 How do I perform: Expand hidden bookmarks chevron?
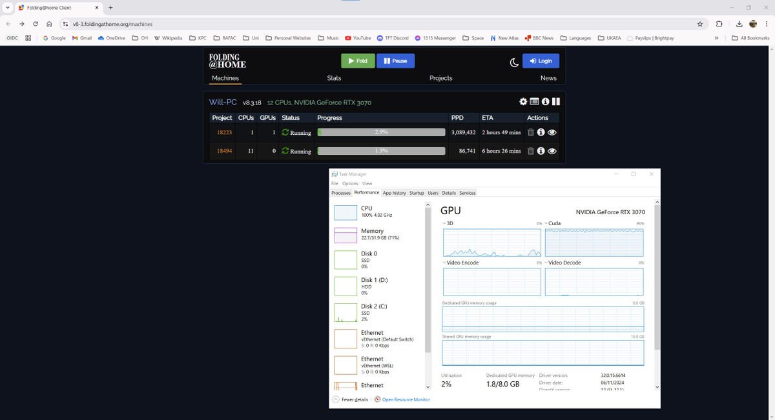(x=717, y=38)
